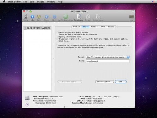Click the Mount toolbar icon
This screenshot has width=157, height=118.
tap(46, 17)
